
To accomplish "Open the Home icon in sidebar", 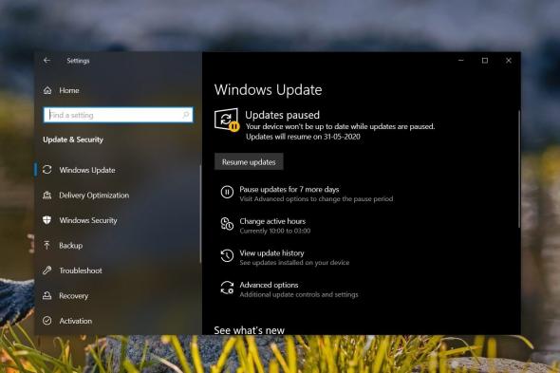I will click(47, 90).
